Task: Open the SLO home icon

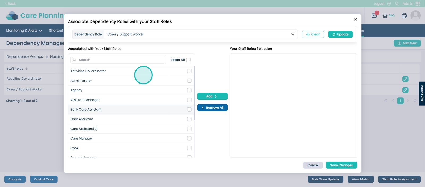Action: 385,16
